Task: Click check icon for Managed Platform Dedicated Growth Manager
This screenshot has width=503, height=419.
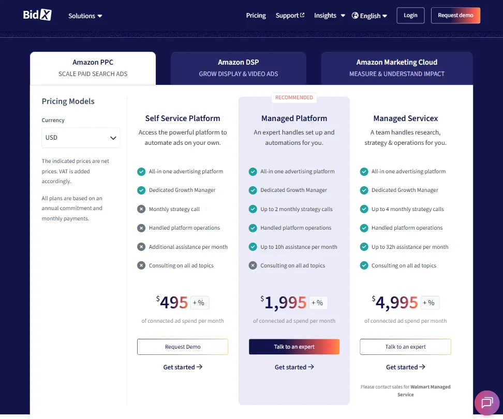Action: click(253, 190)
